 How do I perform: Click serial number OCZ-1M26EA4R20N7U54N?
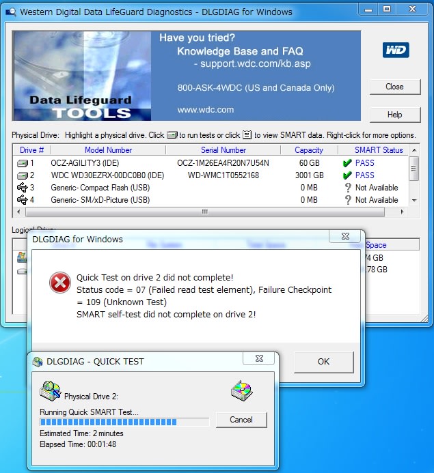(223, 163)
